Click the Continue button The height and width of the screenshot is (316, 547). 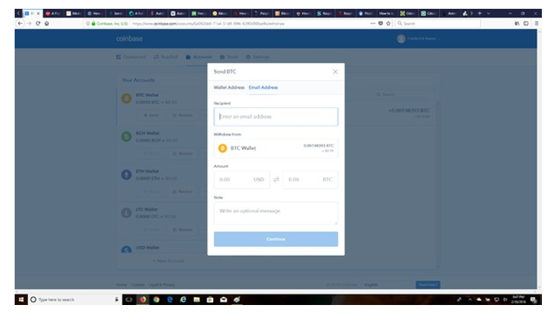pos(276,239)
